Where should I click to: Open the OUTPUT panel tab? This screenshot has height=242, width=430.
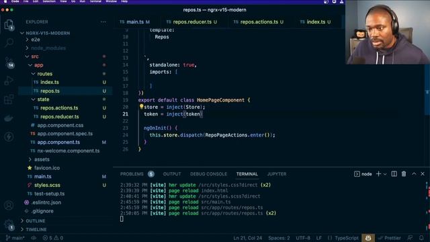click(172, 174)
